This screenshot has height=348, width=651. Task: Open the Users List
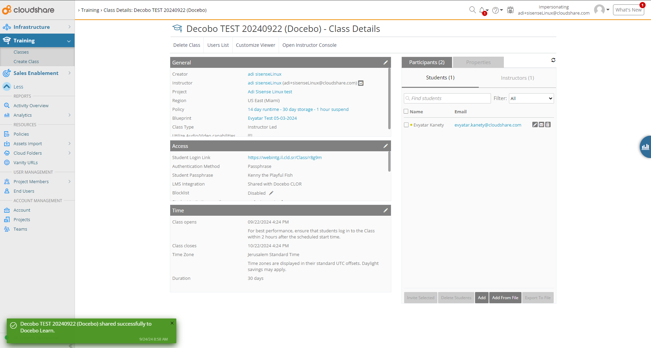click(x=218, y=45)
